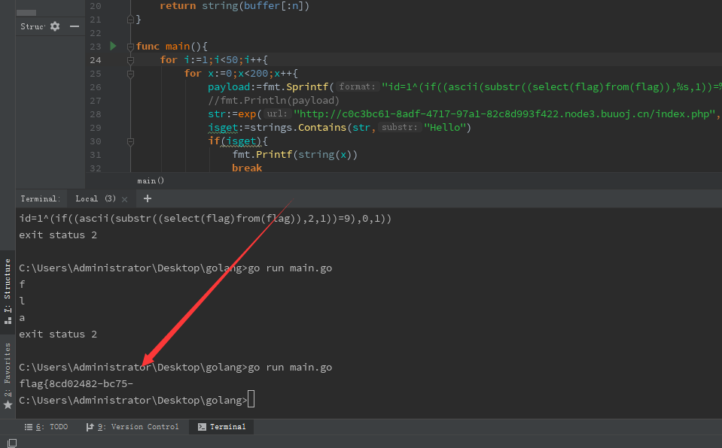The height and width of the screenshot is (448, 722).
Task: Click the Terminal: label
Action: pos(40,198)
